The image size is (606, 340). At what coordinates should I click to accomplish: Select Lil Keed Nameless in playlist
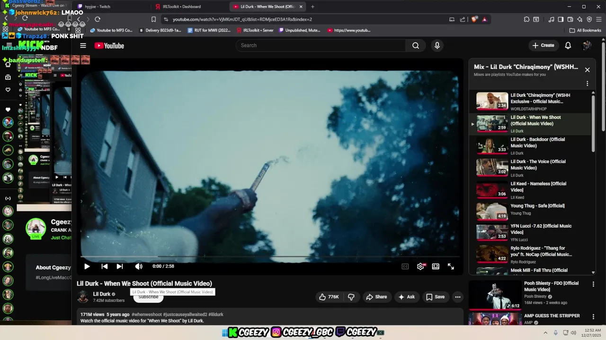[x=530, y=190]
